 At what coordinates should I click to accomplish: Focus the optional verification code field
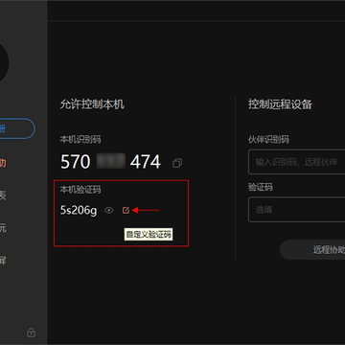pyautogui.click(x=296, y=210)
